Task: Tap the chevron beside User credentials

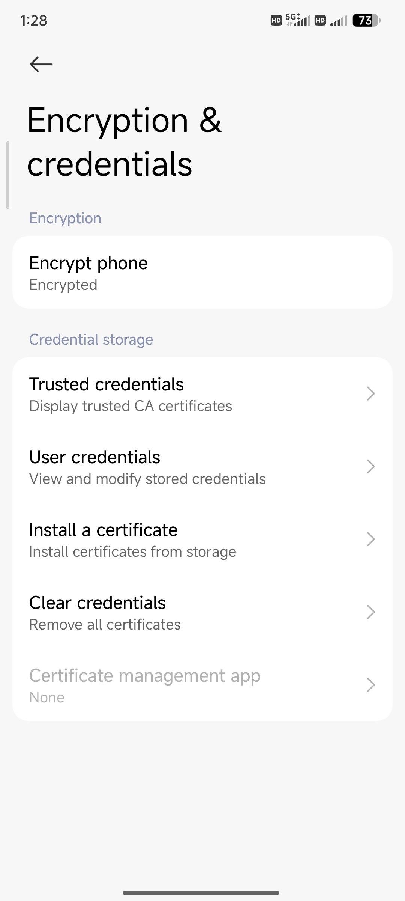Action: [x=370, y=467]
